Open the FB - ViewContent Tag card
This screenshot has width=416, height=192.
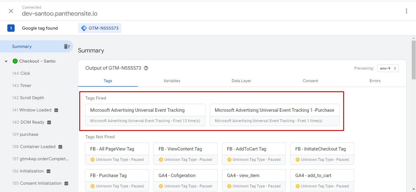point(185,154)
